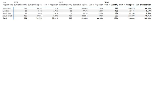The height and width of the screenshot is (94, 167).
Task: Click East Anglia 2009 quantity 515
Action: [26, 8]
